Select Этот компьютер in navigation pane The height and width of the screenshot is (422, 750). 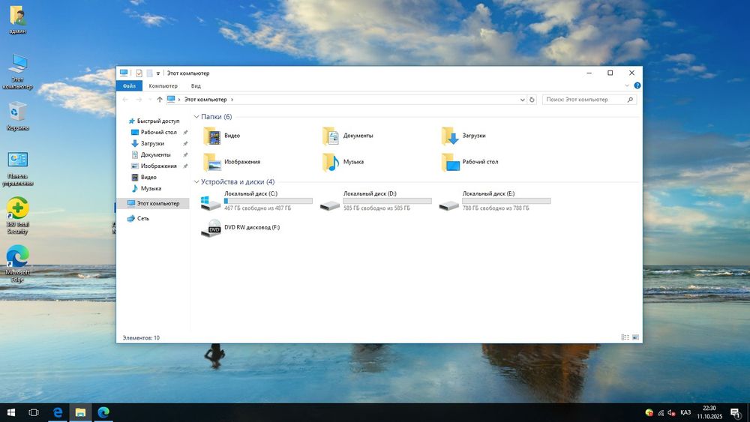tap(154, 204)
